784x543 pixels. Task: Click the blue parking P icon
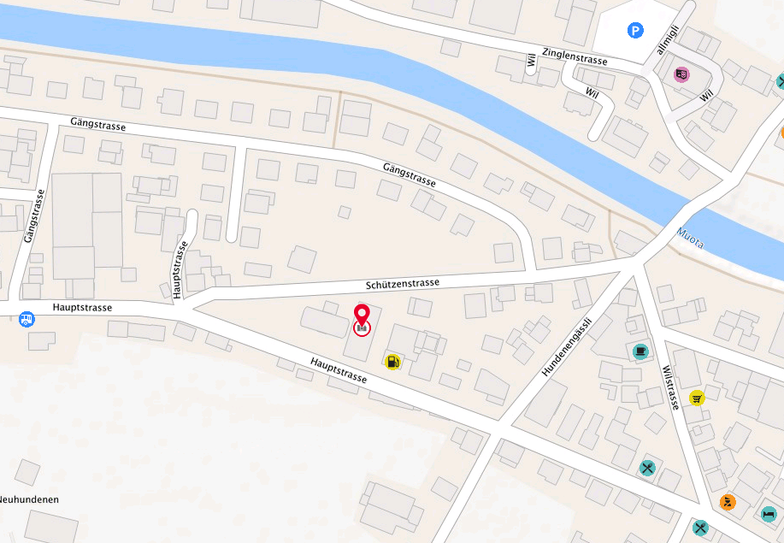pyautogui.click(x=635, y=31)
